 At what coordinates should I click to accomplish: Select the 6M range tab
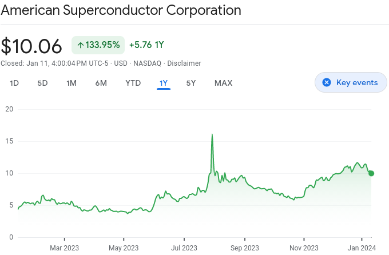click(x=101, y=83)
